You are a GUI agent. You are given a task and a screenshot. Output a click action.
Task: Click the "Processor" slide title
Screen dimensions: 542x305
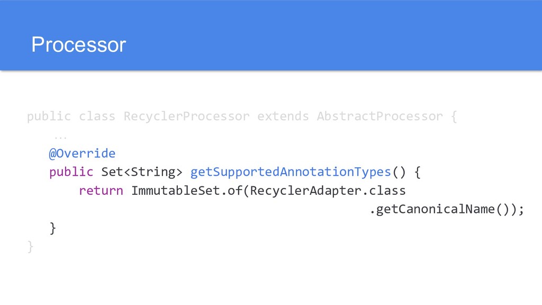coord(78,45)
